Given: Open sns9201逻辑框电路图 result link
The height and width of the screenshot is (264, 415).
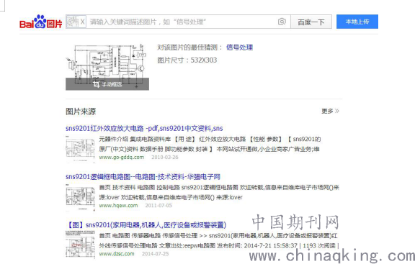Looking at the screenshot, I should click(143, 176).
